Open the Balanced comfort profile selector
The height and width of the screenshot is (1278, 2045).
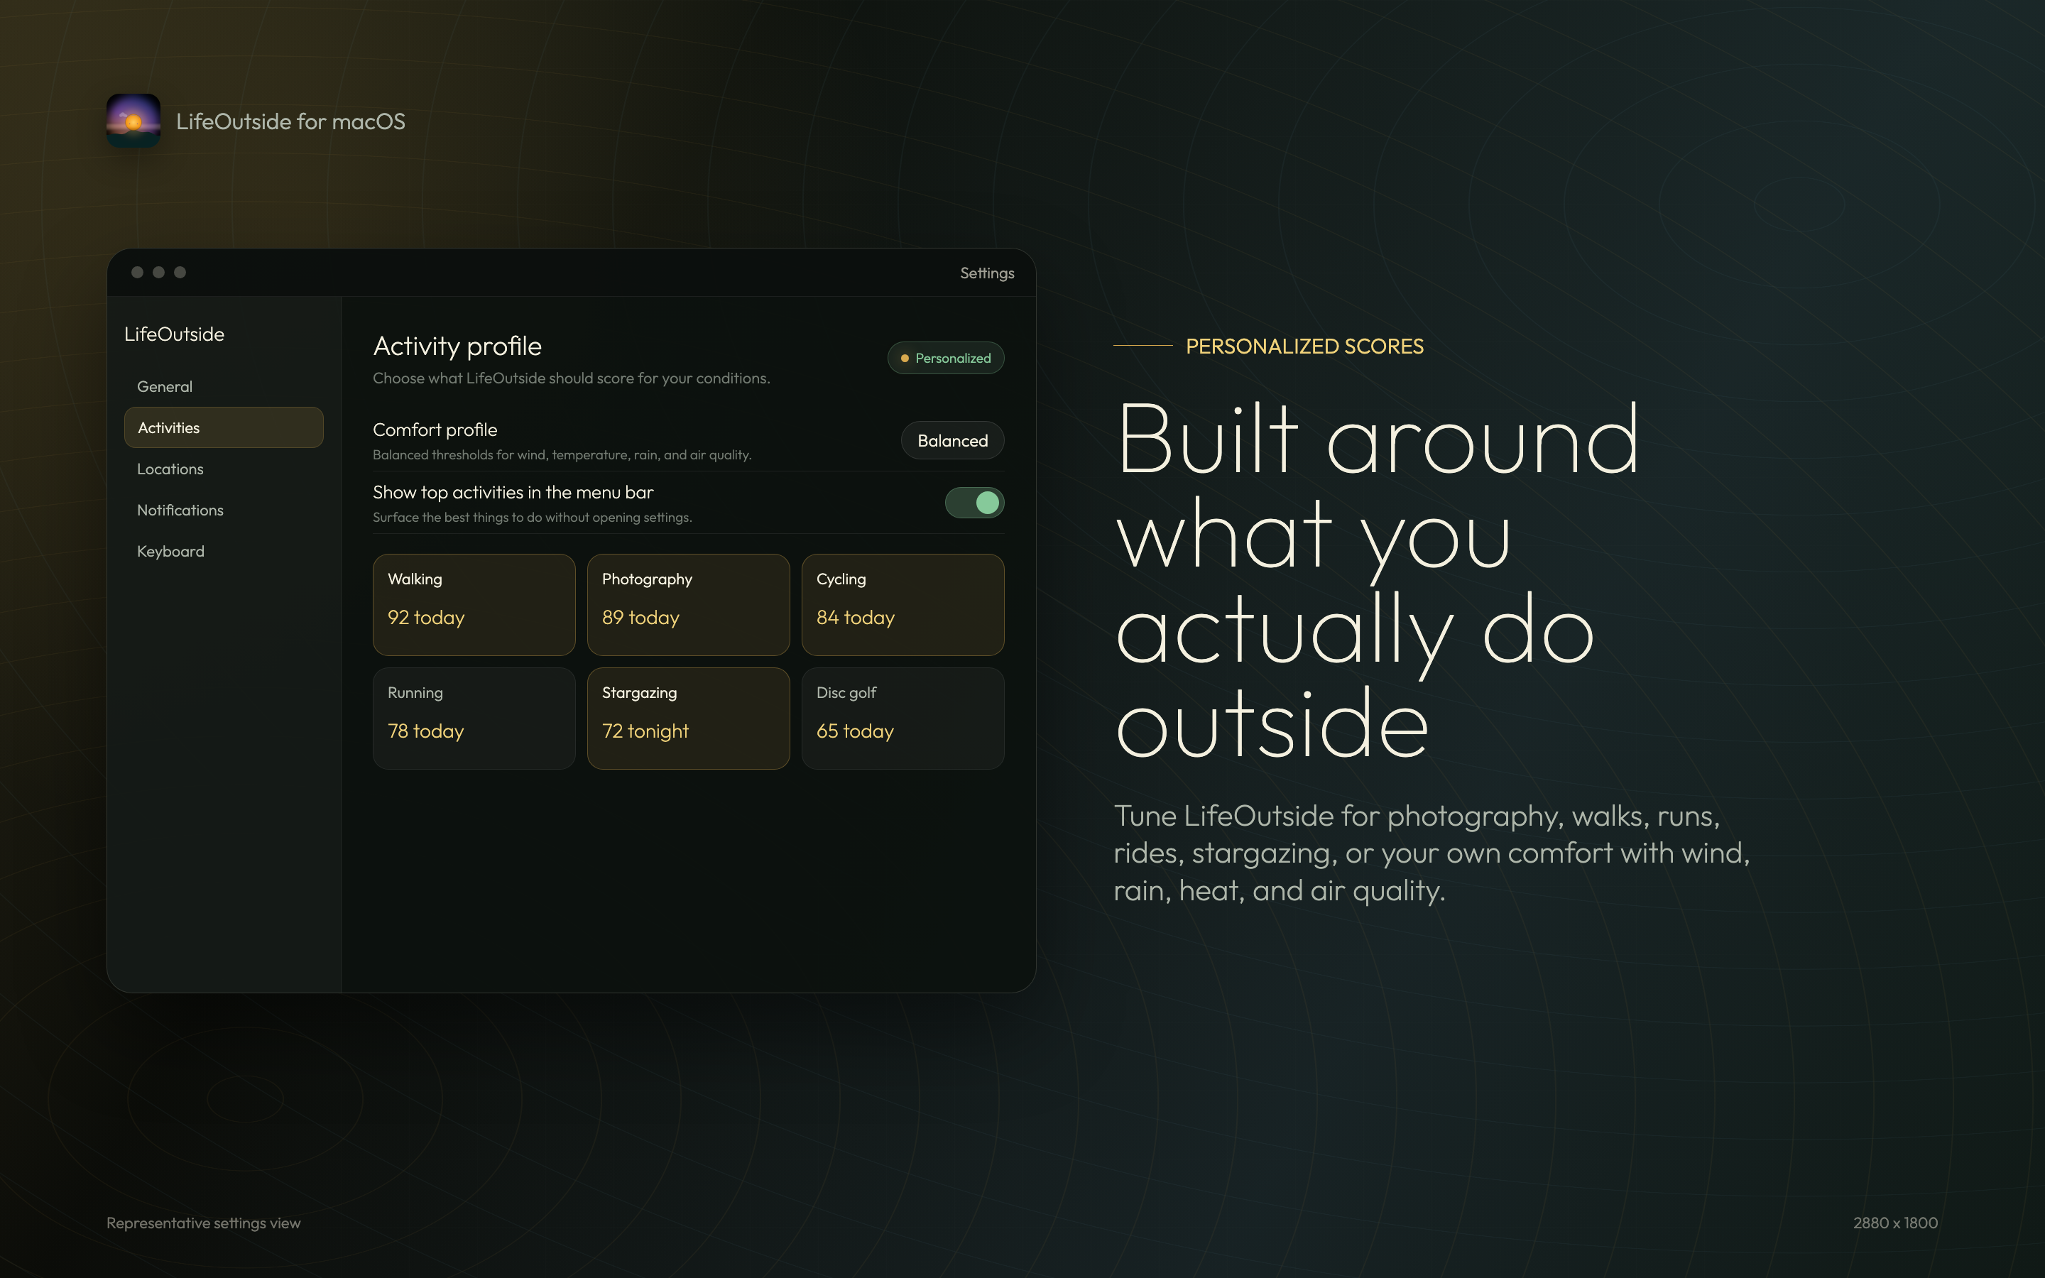tap(952, 440)
